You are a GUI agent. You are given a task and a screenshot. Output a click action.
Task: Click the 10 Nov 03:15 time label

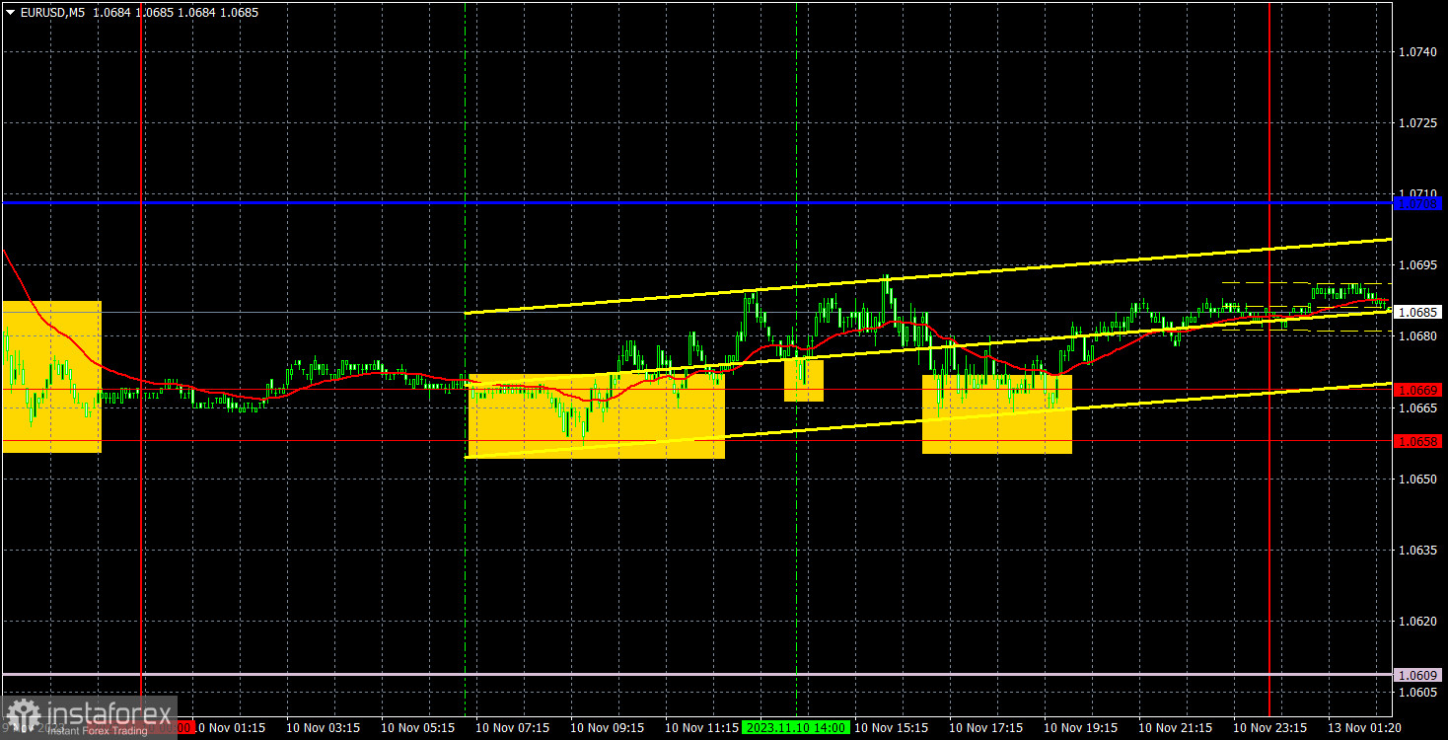(x=322, y=728)
